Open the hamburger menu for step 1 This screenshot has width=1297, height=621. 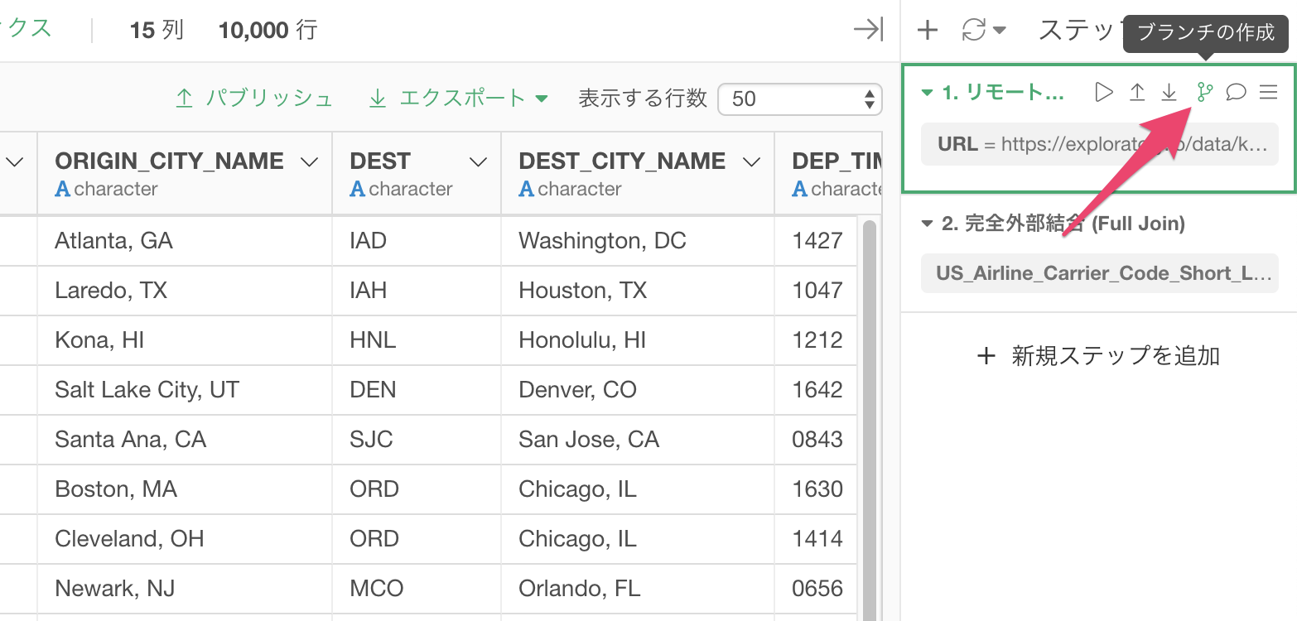[x=1268, y=92]
